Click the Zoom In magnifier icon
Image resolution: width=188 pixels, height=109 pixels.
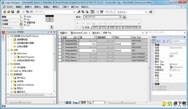click(x=107, y=12)
